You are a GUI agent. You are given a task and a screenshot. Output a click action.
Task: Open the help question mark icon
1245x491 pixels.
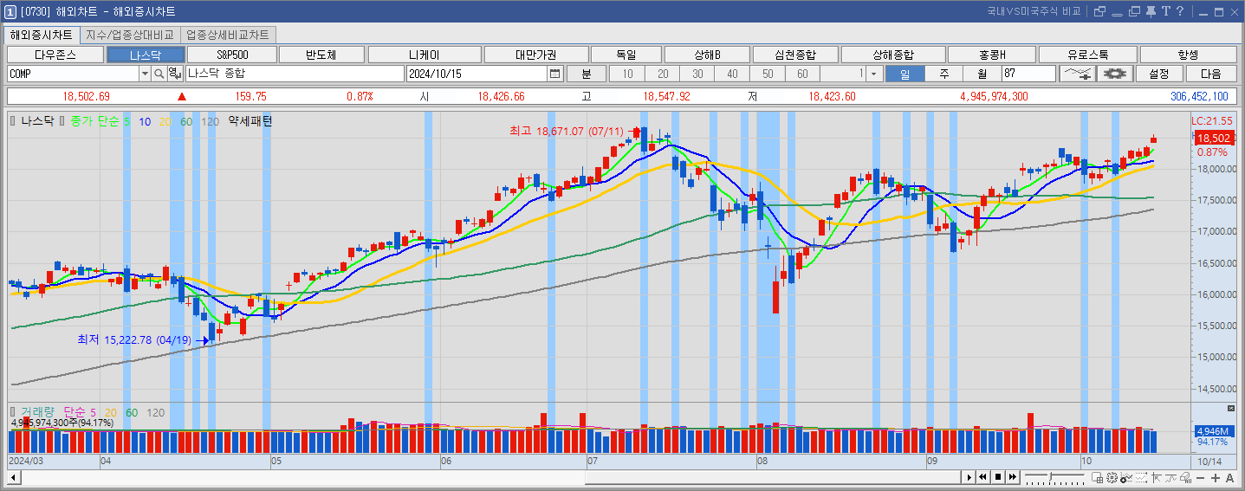[1180, 11]
